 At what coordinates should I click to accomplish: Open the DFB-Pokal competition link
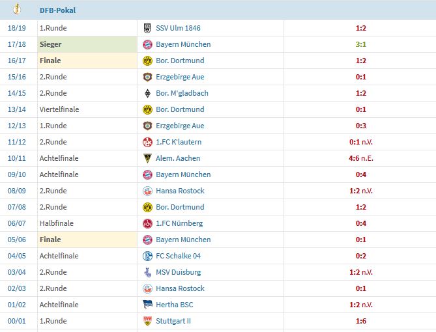[x=57, y=10]
